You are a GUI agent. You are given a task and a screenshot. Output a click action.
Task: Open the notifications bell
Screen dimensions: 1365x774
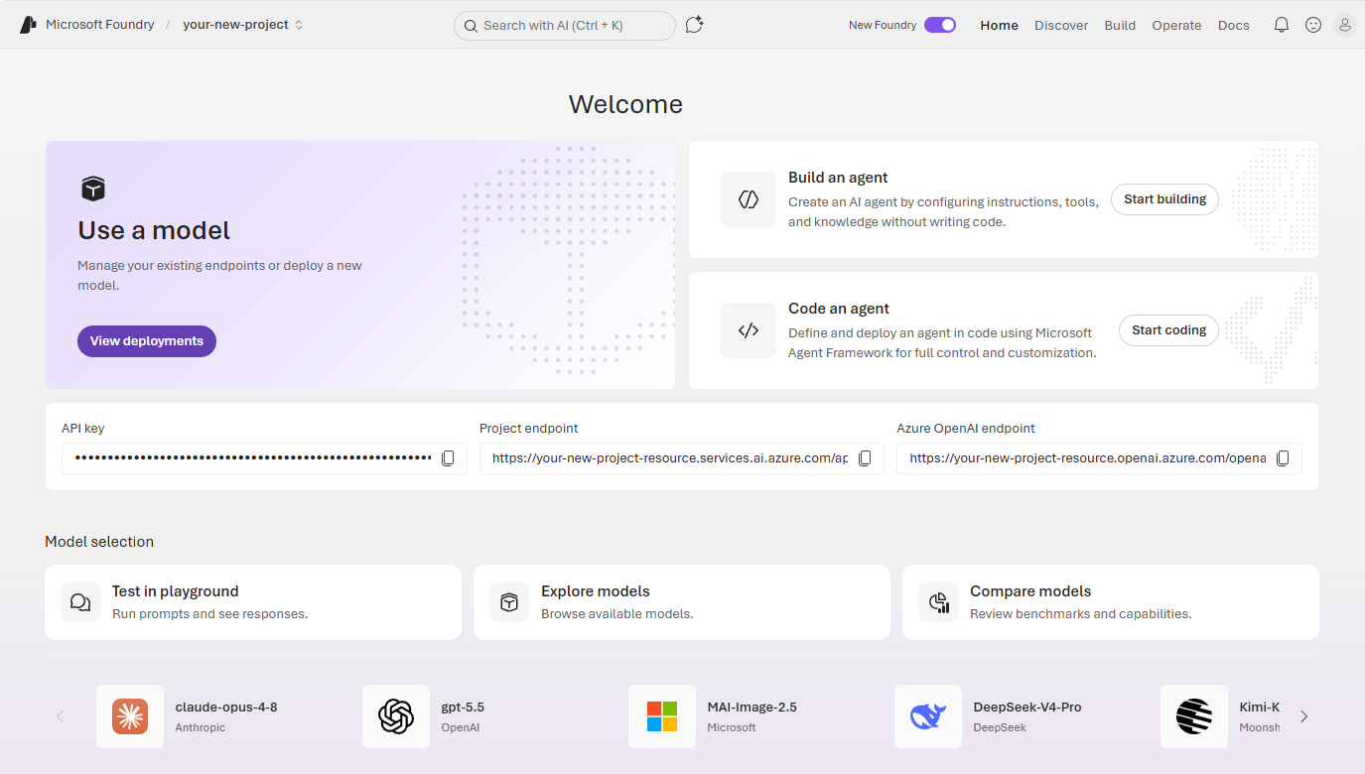pyautogui.click(x=1282, y=25)
